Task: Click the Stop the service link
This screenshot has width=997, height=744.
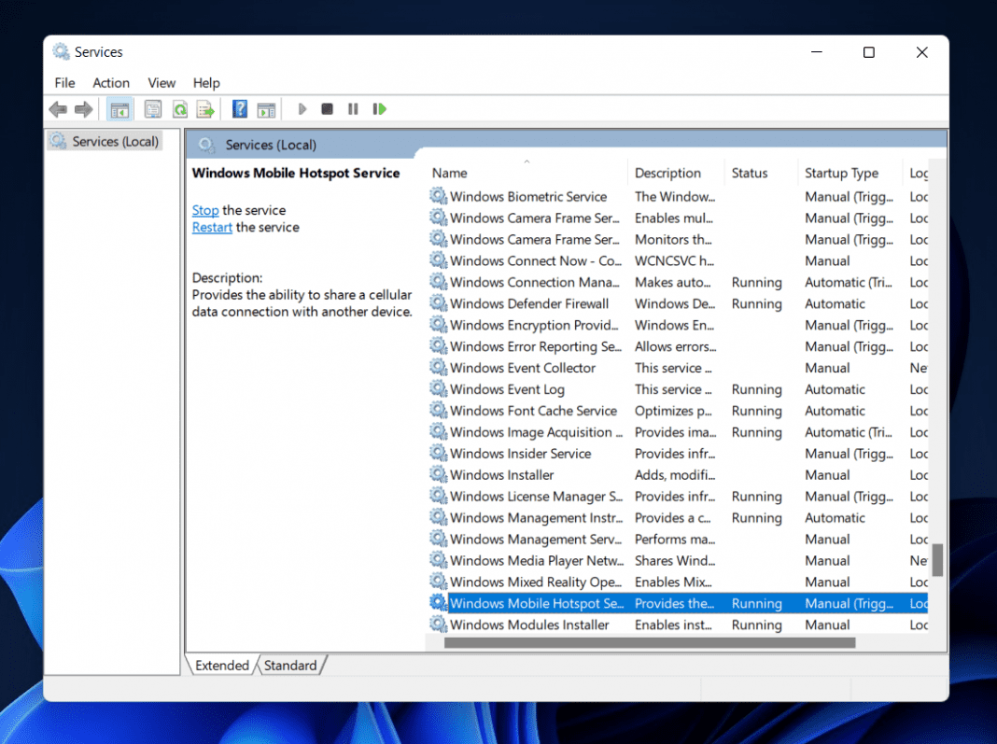Action: coord(204,210)
